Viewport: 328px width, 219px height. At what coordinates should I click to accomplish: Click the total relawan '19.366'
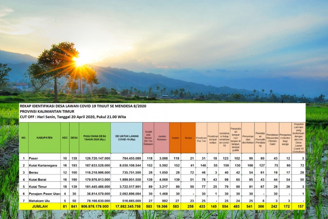pyautogui.click(x=162, y=206)
